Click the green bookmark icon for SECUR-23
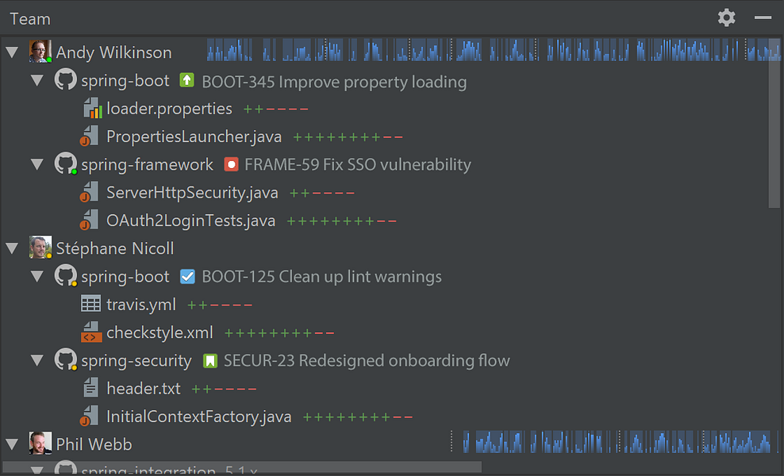This screenshot has height=476, width=784. tap(210, 360)
